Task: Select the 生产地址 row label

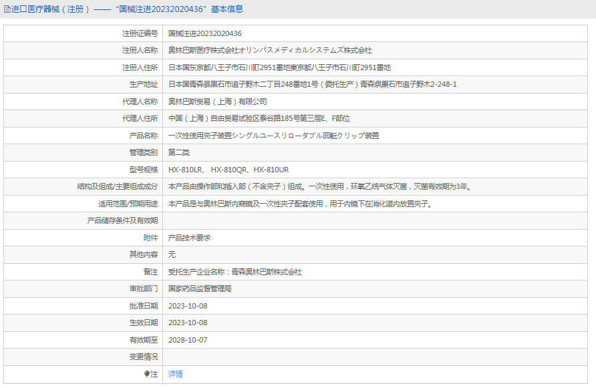Action: (143, 84)
